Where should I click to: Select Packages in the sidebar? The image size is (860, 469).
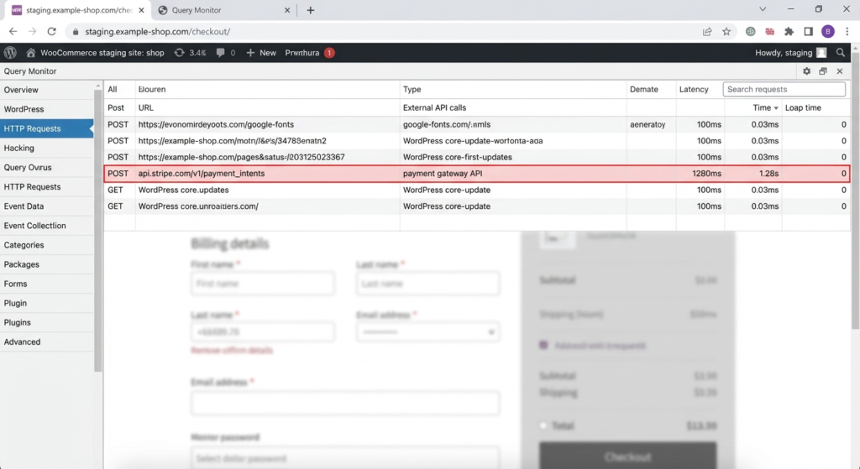[47, 264]
